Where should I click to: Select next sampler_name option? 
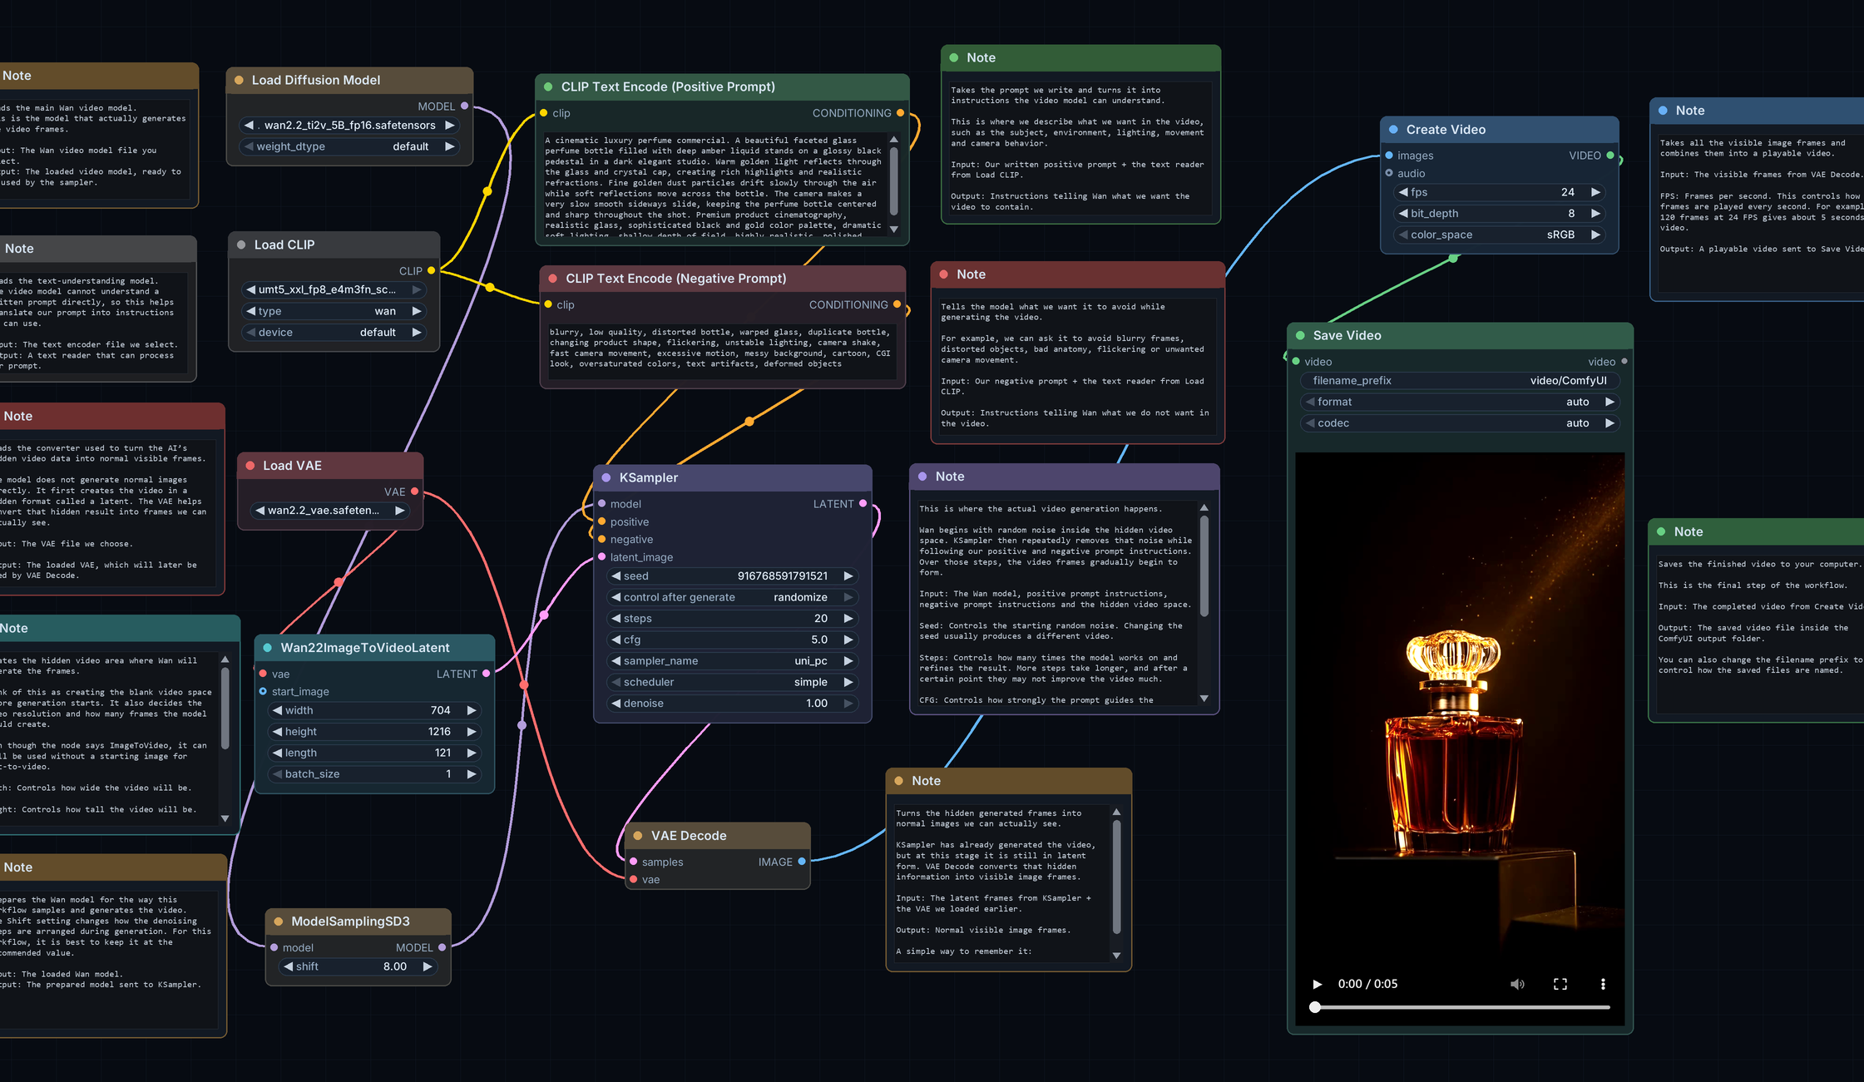(848, 661)
